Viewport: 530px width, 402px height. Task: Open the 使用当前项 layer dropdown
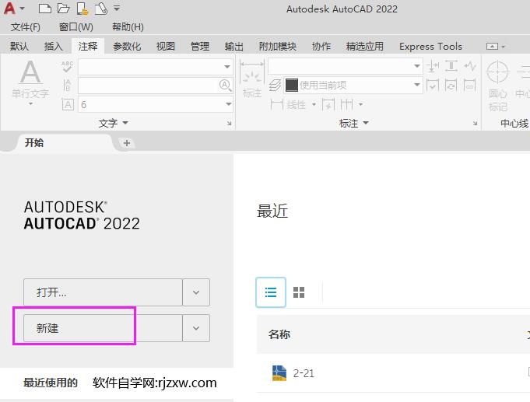tap(353, 85)
